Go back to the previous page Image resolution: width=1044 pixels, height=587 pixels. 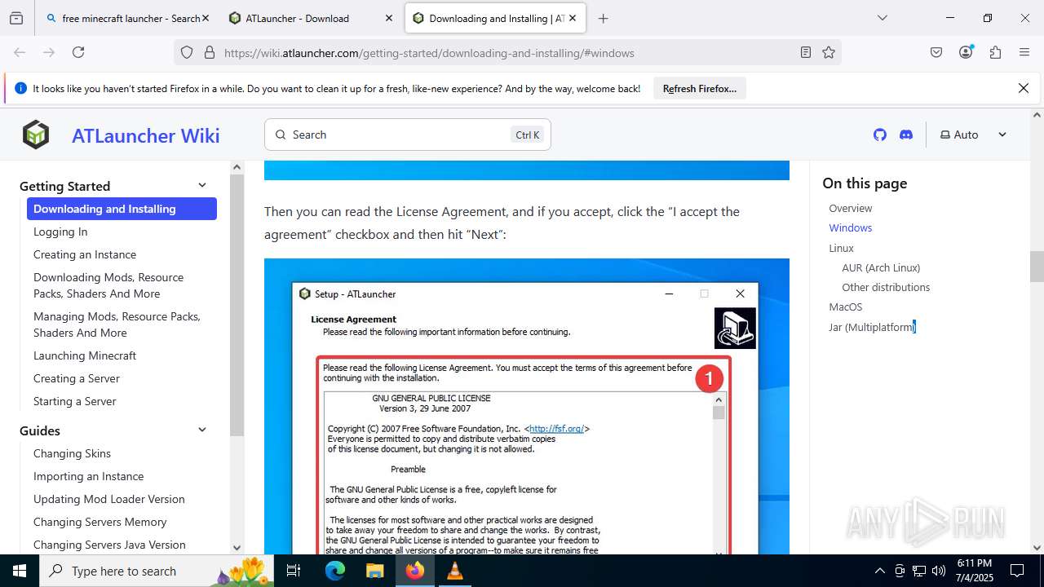(x=20, y=52)
